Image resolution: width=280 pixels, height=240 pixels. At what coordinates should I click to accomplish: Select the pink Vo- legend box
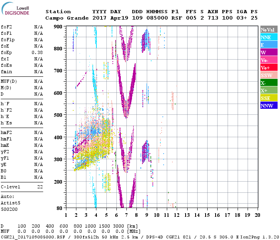coord(268,60)
